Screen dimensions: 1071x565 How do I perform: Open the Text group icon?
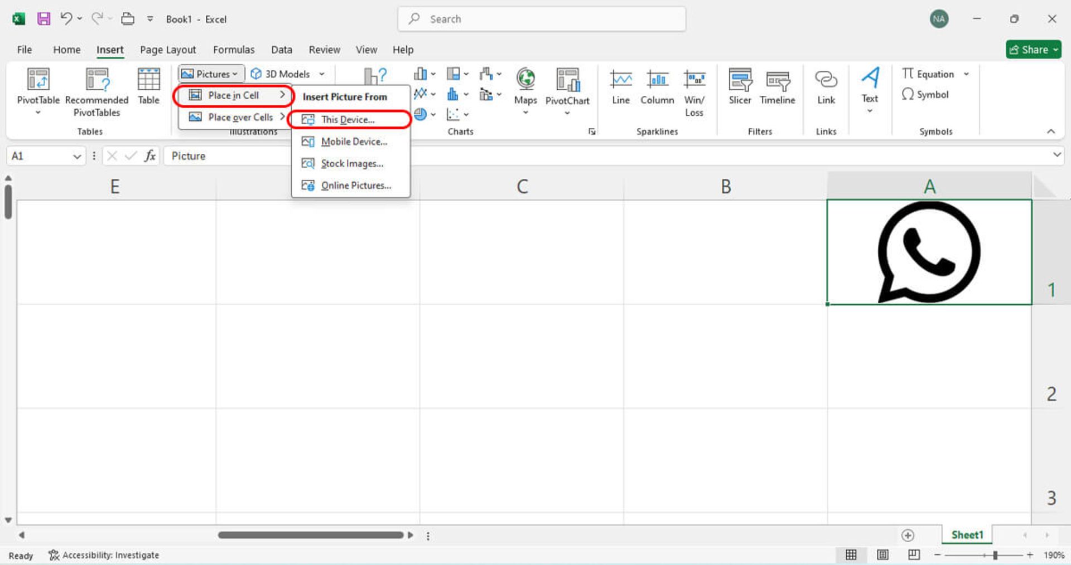tap(870, 78)
